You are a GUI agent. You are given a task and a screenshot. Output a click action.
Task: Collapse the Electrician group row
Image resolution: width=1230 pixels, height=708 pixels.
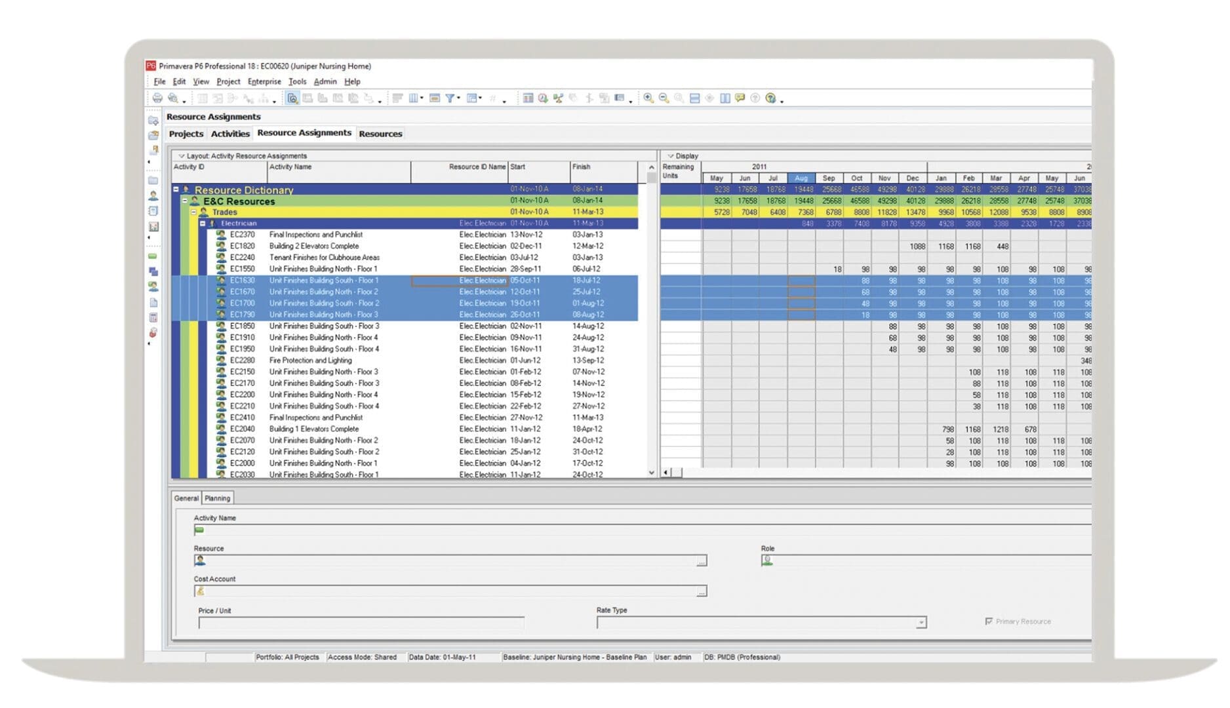(203, 224)
